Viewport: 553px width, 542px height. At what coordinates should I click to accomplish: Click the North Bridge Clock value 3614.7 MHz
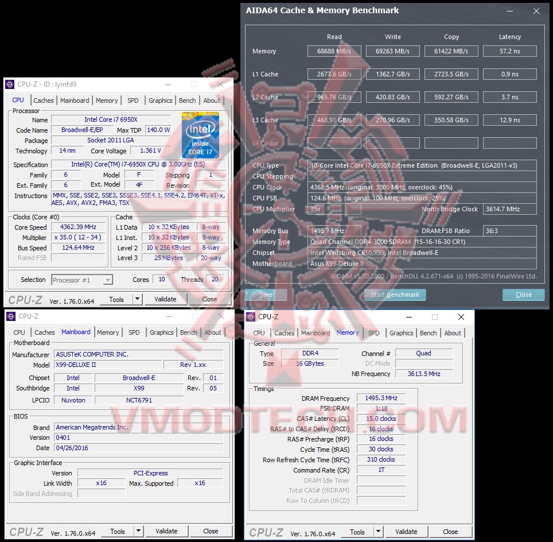tap(510, 209)
